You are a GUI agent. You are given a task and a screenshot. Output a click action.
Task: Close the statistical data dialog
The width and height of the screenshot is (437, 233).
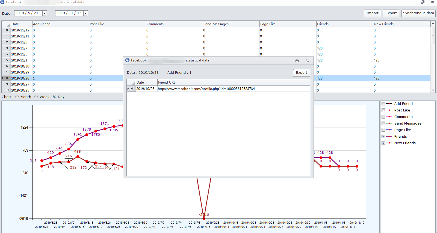point(307,61)
